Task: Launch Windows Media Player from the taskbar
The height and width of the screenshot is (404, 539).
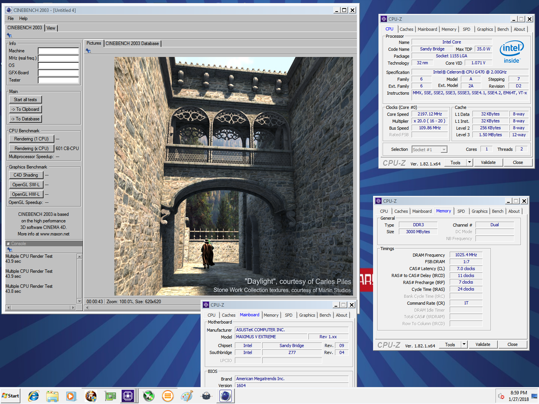Action: (x=71, y=396)
